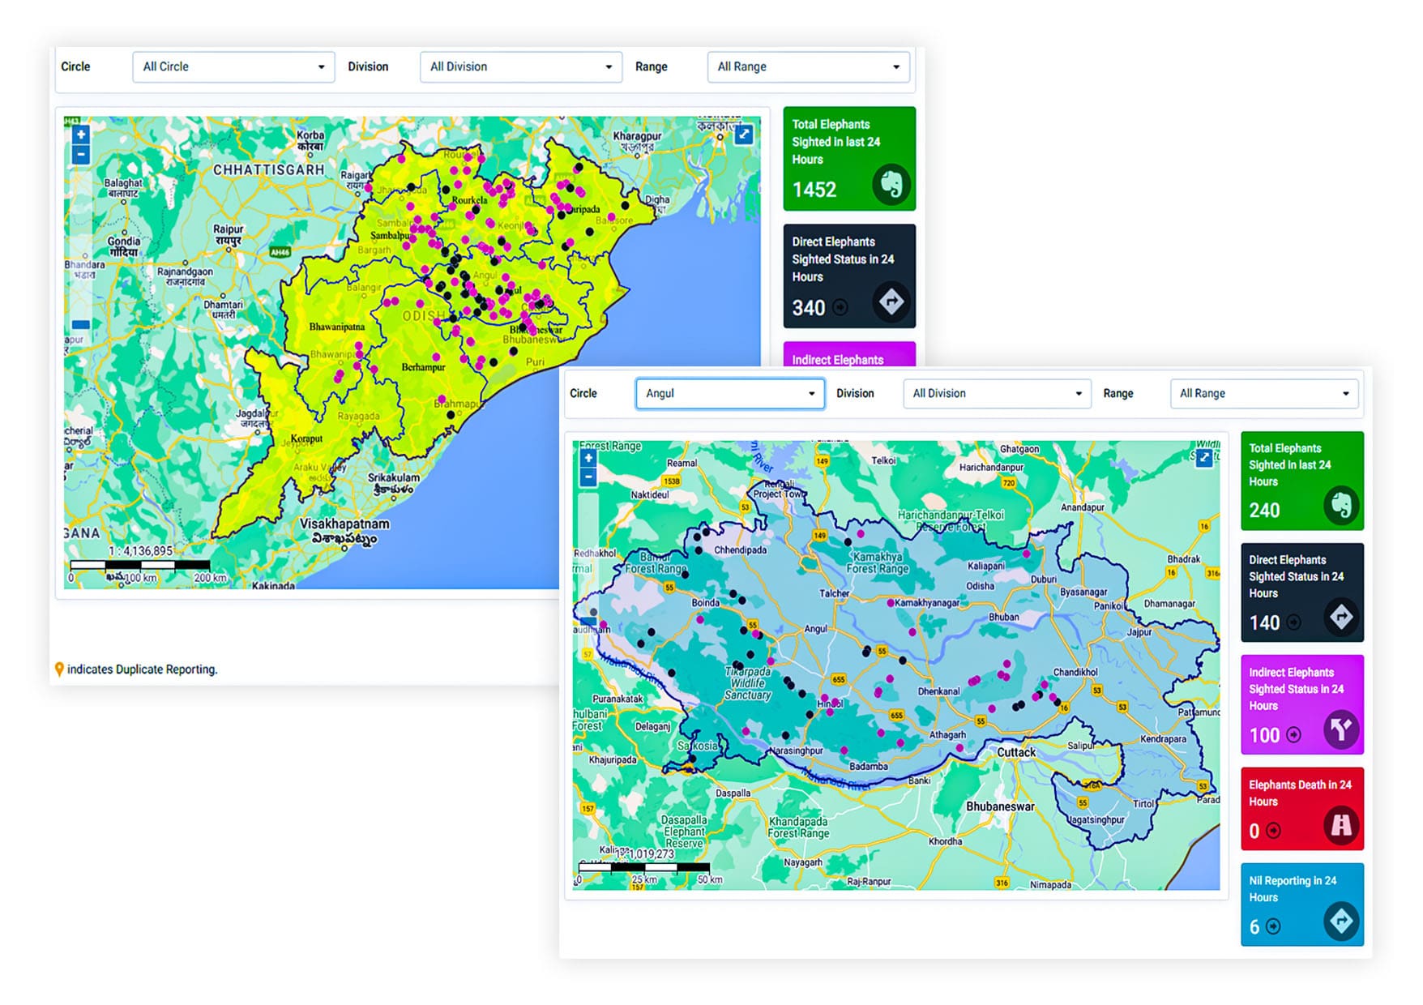Open the Circle dropdown showing Angul

[x=729, y=394]
